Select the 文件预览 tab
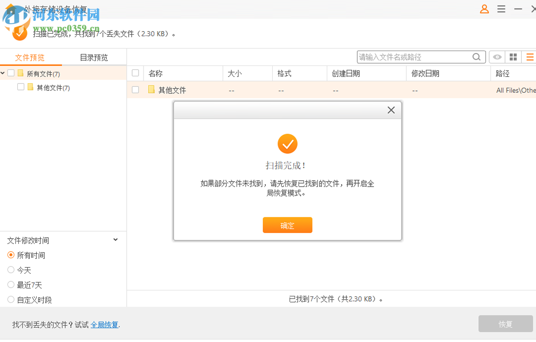Viewport: 536px width, 342px height. (29, 57)
